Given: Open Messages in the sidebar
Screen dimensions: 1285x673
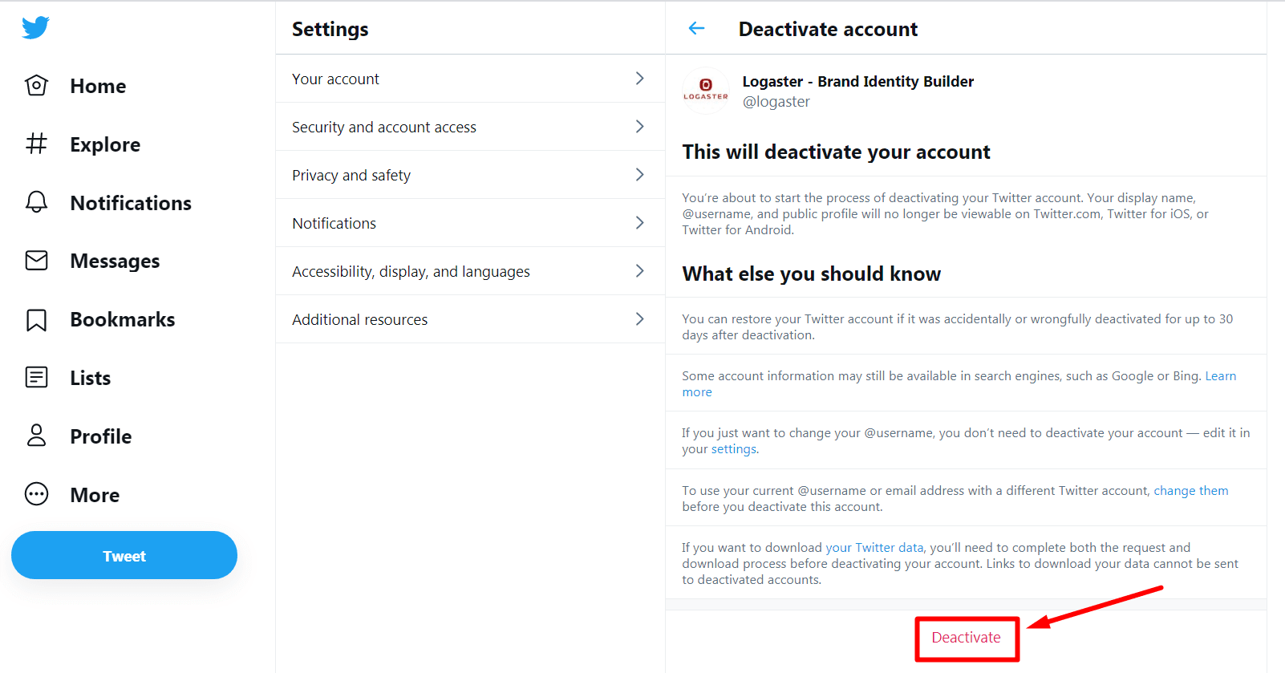Looking at the screenshot, I should [x=115, y=261].
